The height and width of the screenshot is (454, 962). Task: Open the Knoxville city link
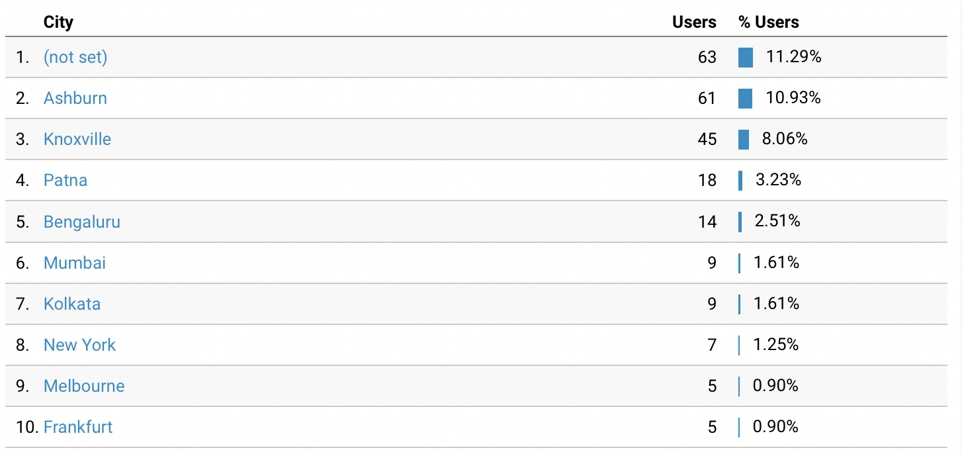point(77,140)
